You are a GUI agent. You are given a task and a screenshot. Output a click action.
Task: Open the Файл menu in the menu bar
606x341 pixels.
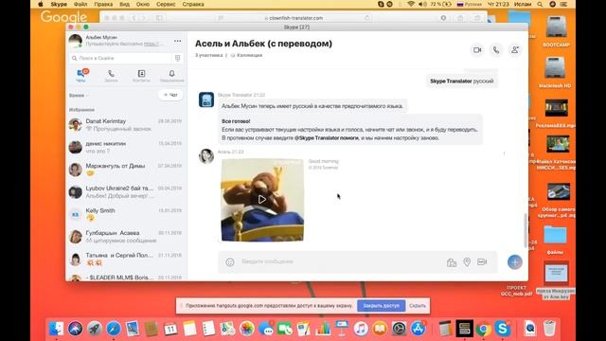[x=80, y=4]
